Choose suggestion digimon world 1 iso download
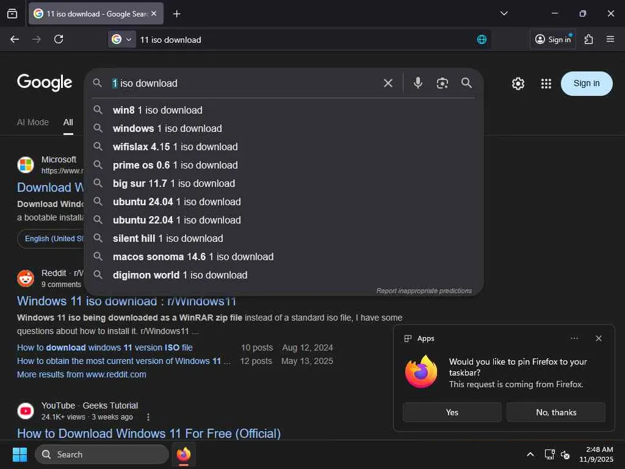 (x=284, y=275)
